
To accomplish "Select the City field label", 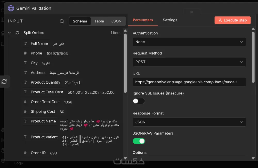I will [34, 63].
